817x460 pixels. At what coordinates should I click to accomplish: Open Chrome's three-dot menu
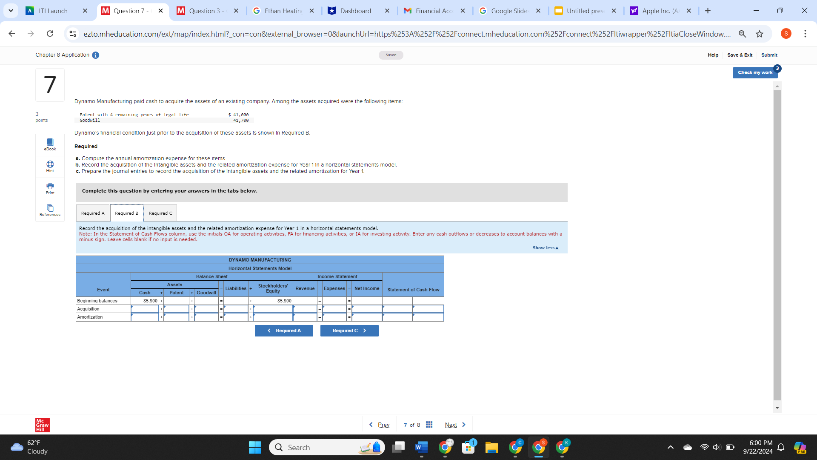(805, 34)
